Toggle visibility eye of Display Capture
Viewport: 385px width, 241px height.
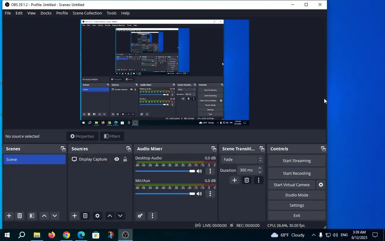(x=117, y=159)
